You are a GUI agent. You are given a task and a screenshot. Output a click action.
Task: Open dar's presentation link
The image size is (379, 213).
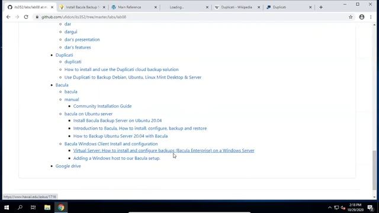pyautogui.click(x=82, y=40)
